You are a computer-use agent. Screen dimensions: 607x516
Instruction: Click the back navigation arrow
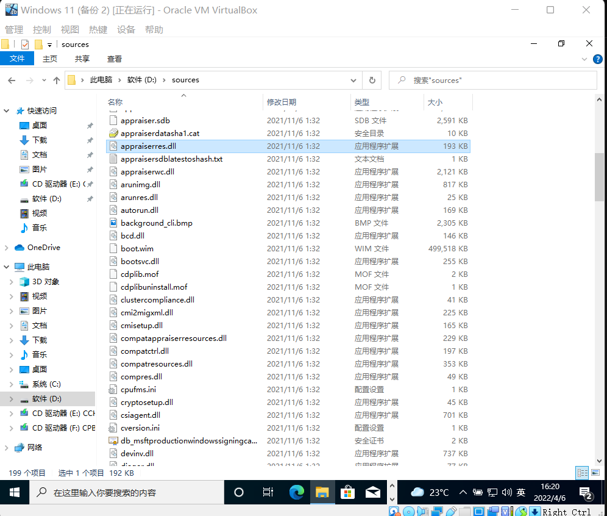pos(11,80)
